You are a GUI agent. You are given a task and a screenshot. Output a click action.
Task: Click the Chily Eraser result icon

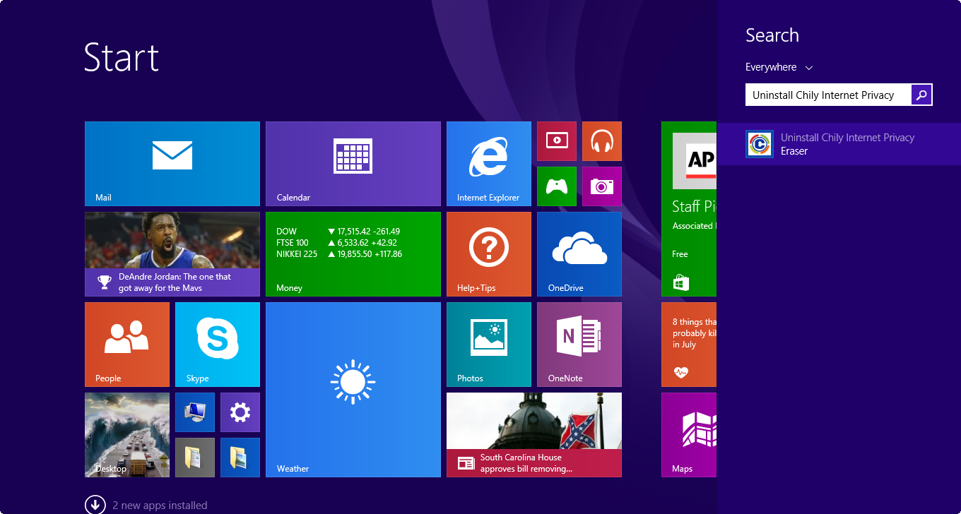760,144
